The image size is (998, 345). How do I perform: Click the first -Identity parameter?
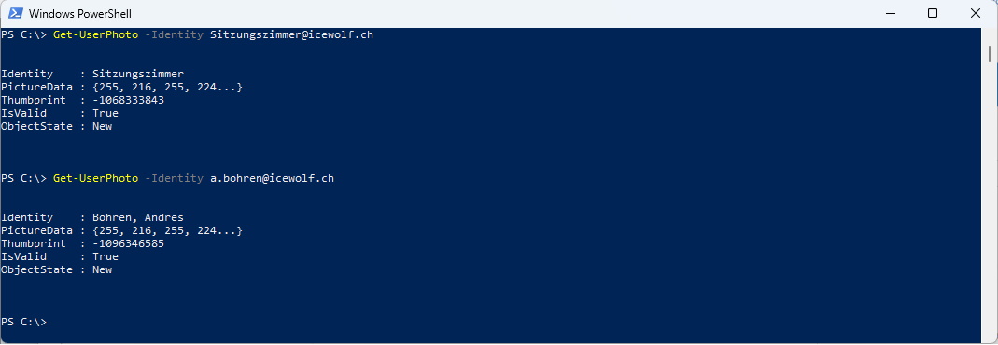pos(174,34)
